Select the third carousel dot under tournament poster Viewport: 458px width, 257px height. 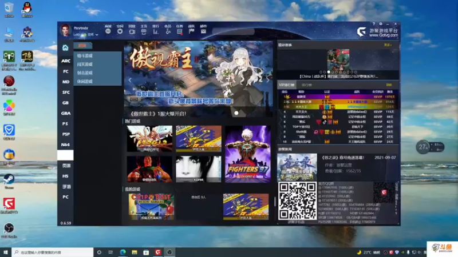329,72
